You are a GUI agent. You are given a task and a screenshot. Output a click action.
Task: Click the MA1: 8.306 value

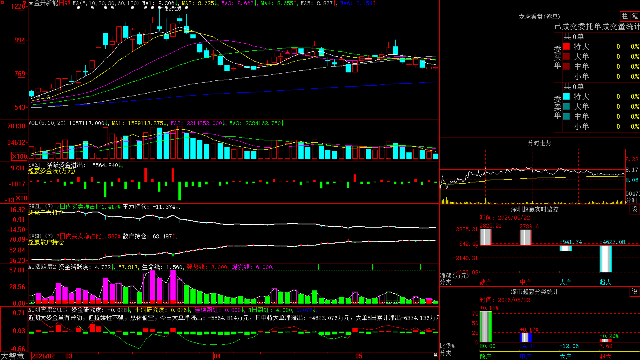click(x=160, y=3)
